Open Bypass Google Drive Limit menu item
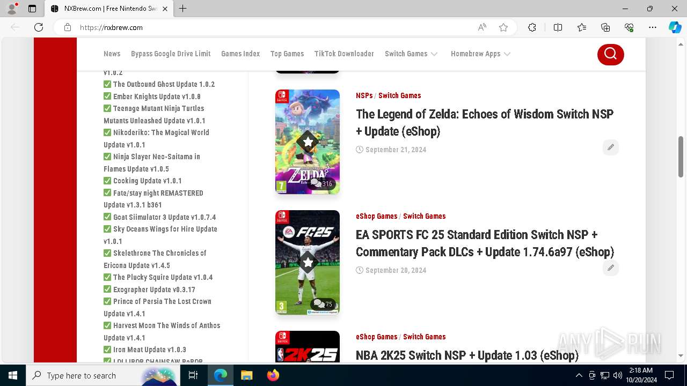The height and width of the screenshot is (386, 687). (x=171, y=54)
